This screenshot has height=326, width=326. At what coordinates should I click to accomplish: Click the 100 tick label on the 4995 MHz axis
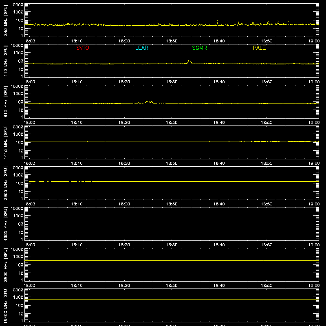click(x=20, y=224)
